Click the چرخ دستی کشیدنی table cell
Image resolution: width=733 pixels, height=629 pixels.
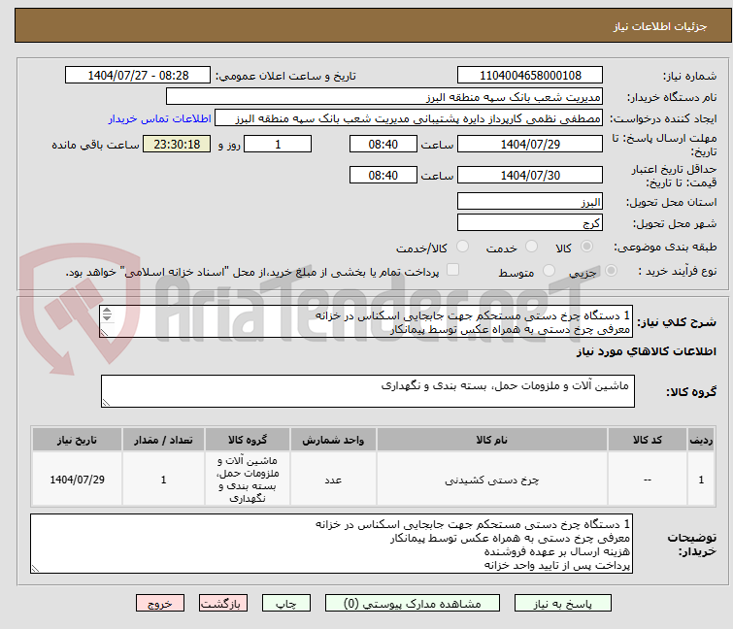coord(492,480)
